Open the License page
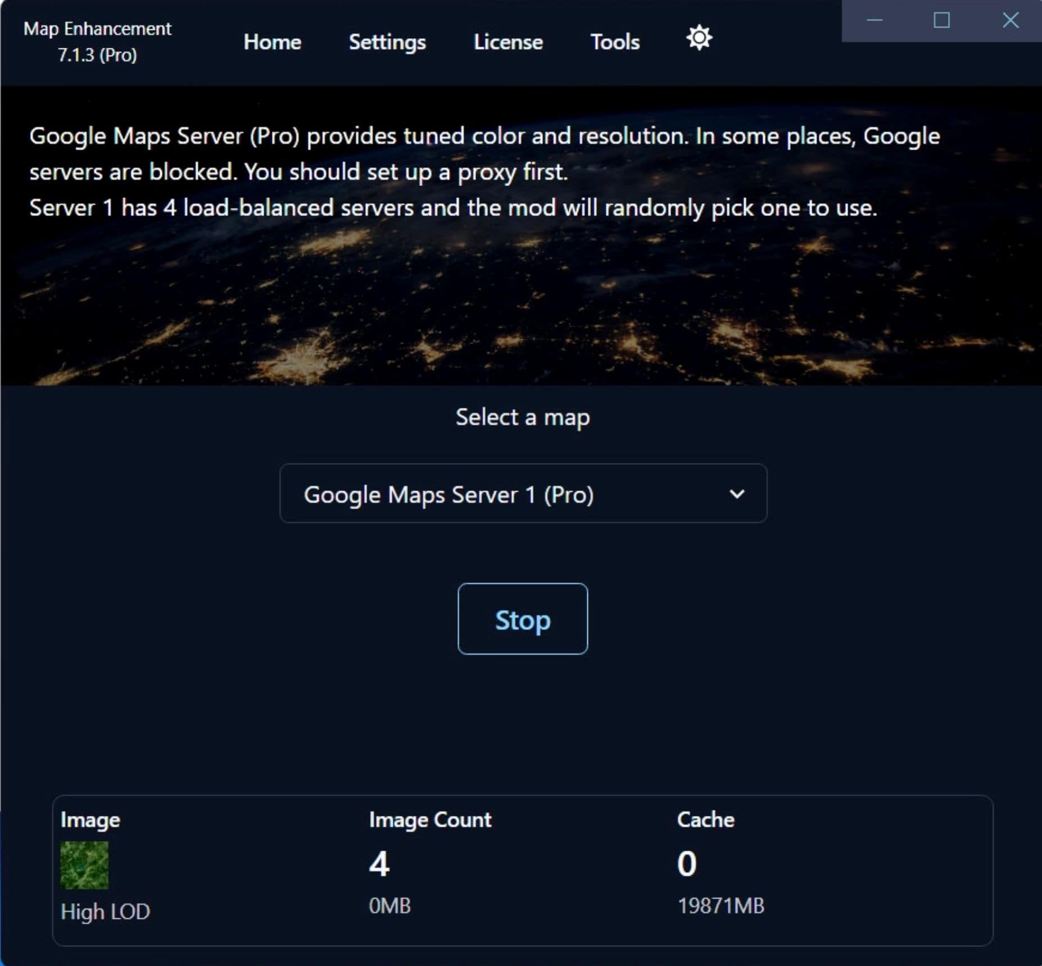The width and height of the screenshot is (1042, 966). pos(508,42)
